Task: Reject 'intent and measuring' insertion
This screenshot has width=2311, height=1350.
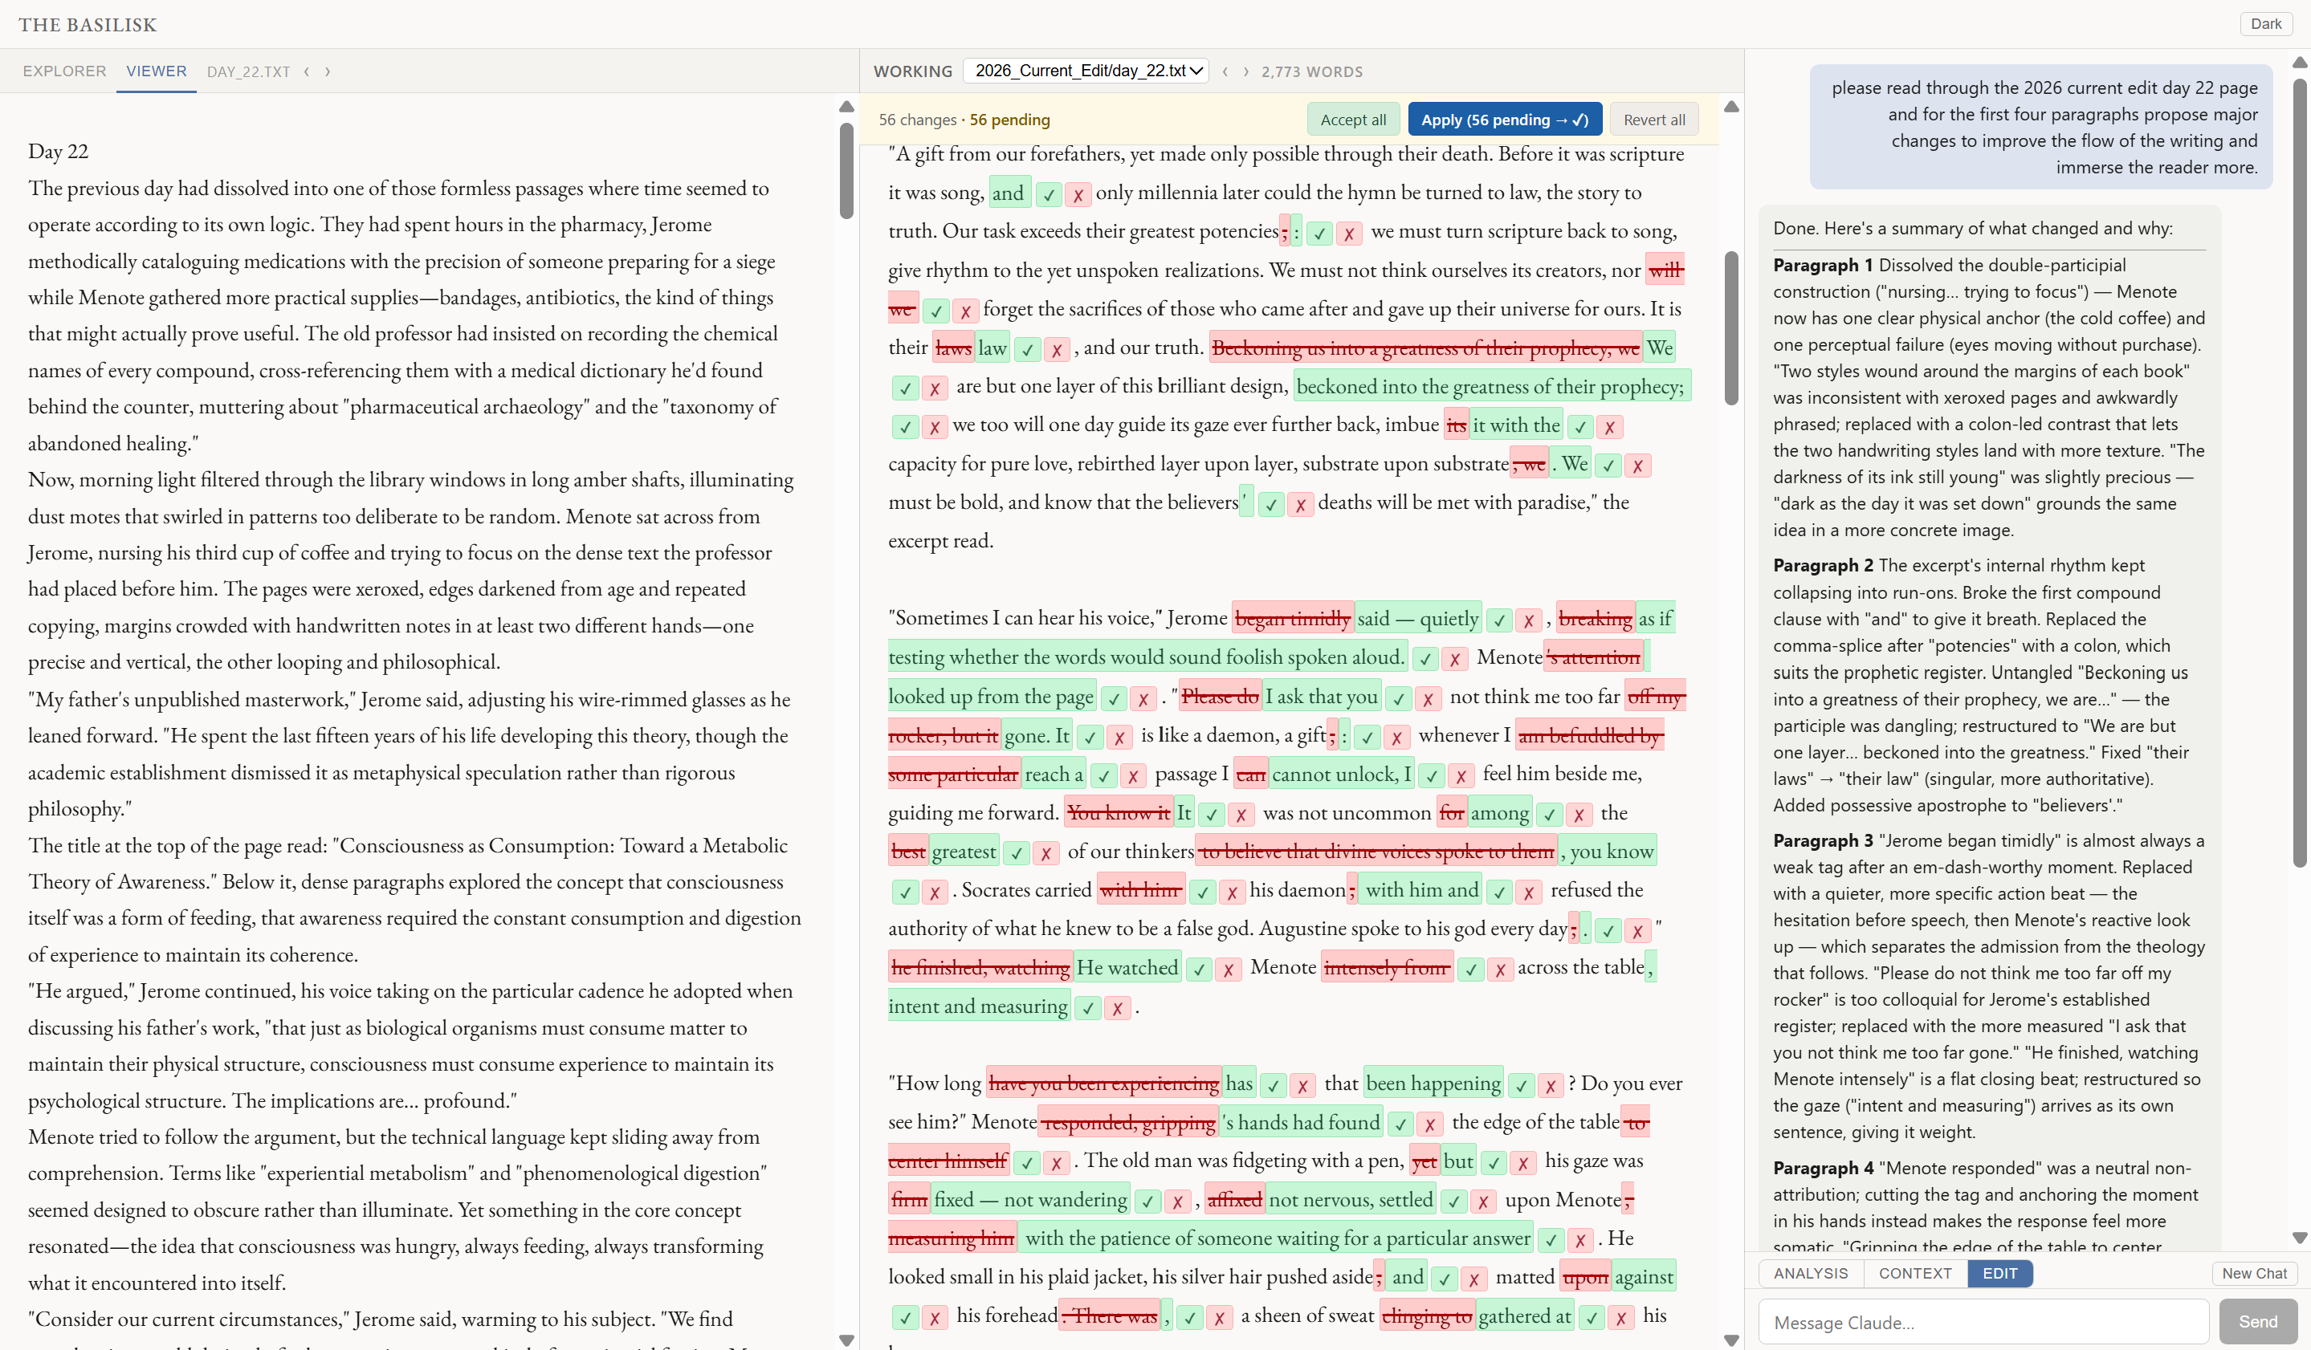Action: tap(1117, 1008)
